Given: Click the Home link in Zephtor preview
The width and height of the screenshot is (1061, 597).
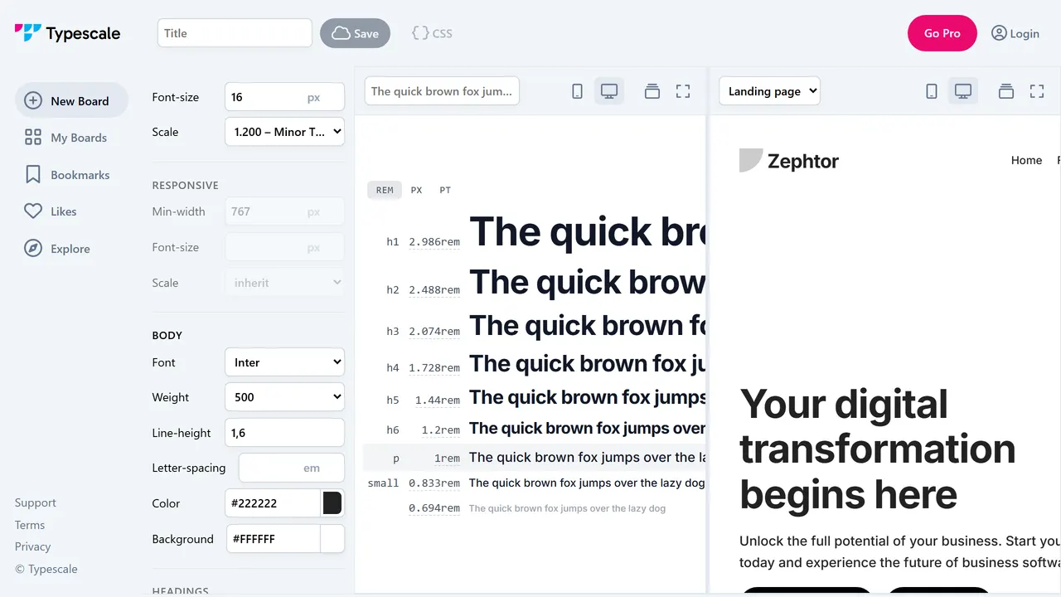Looking at the screenshot, I should coord(1026,160).
